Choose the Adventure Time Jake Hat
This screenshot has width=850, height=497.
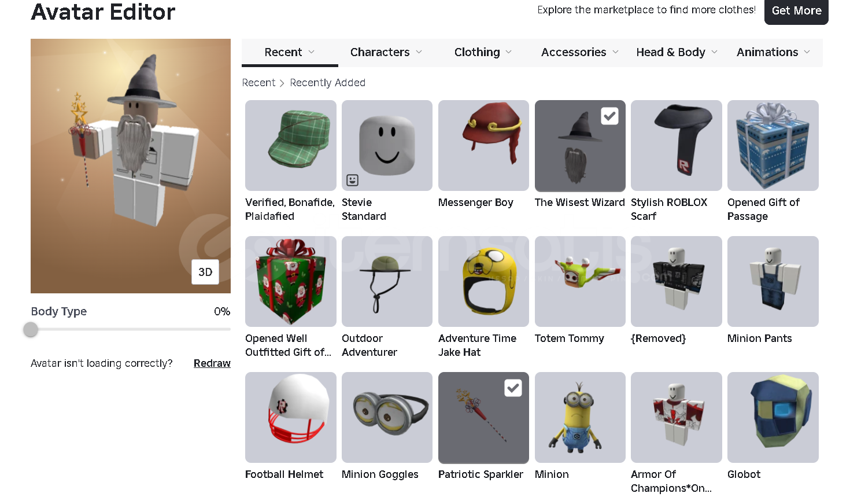pyautogui.click(x=483, y=281)
